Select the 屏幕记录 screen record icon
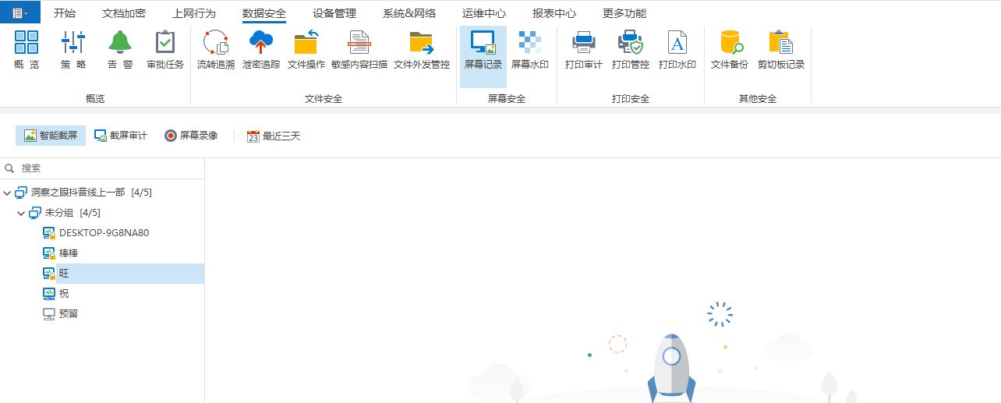Screen dimensions: 1001x403 click(483, 56)
